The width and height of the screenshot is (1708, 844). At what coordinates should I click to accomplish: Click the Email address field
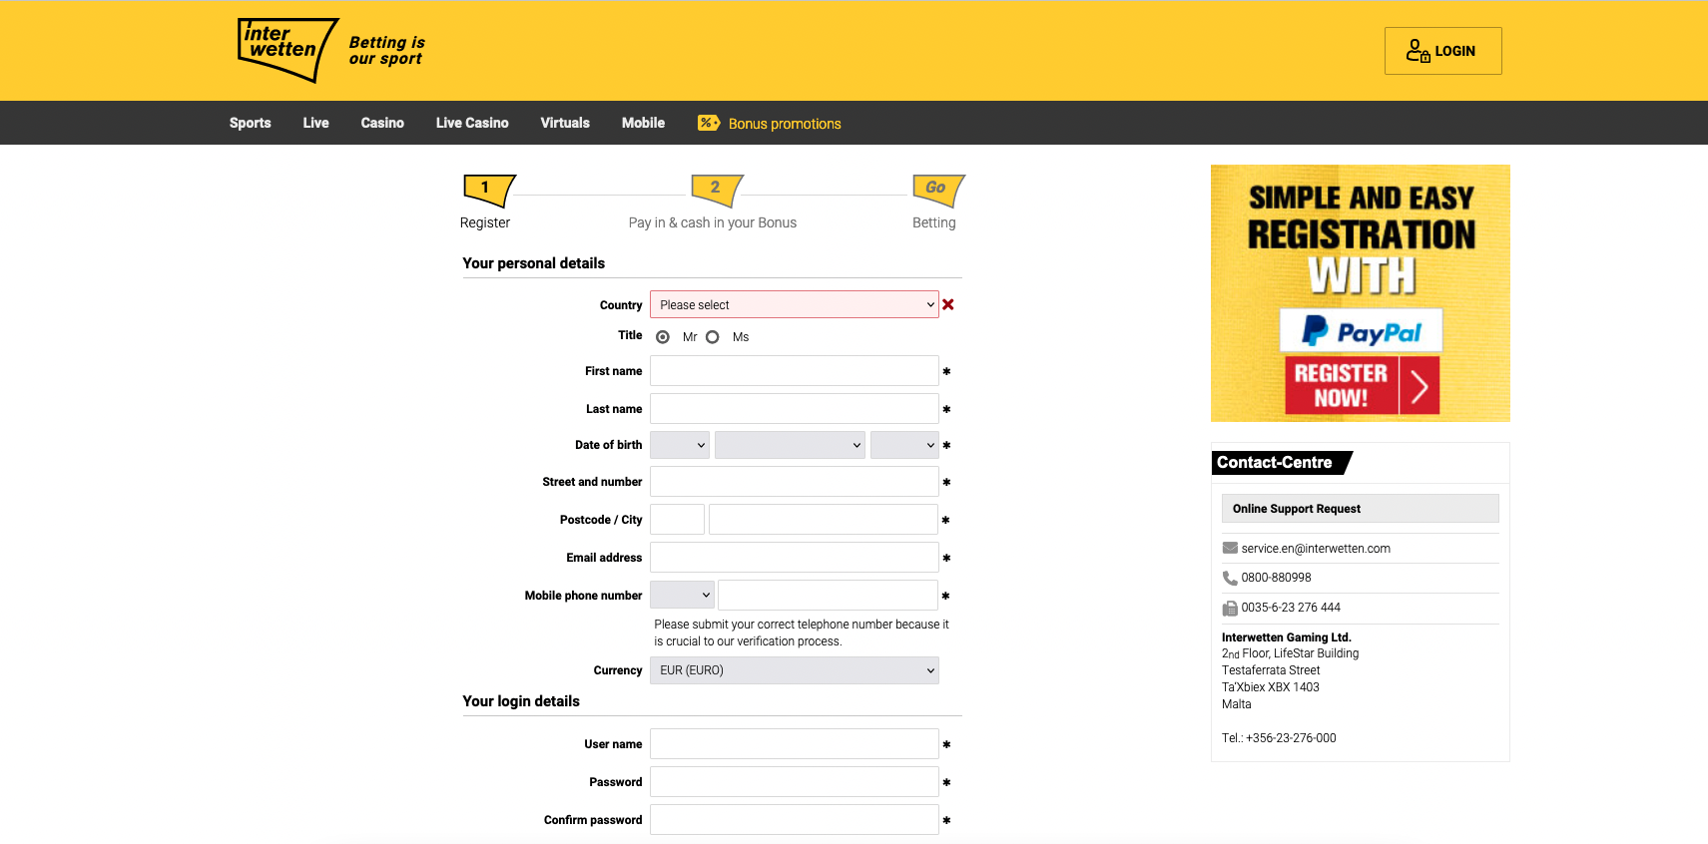tap(795, 558)
